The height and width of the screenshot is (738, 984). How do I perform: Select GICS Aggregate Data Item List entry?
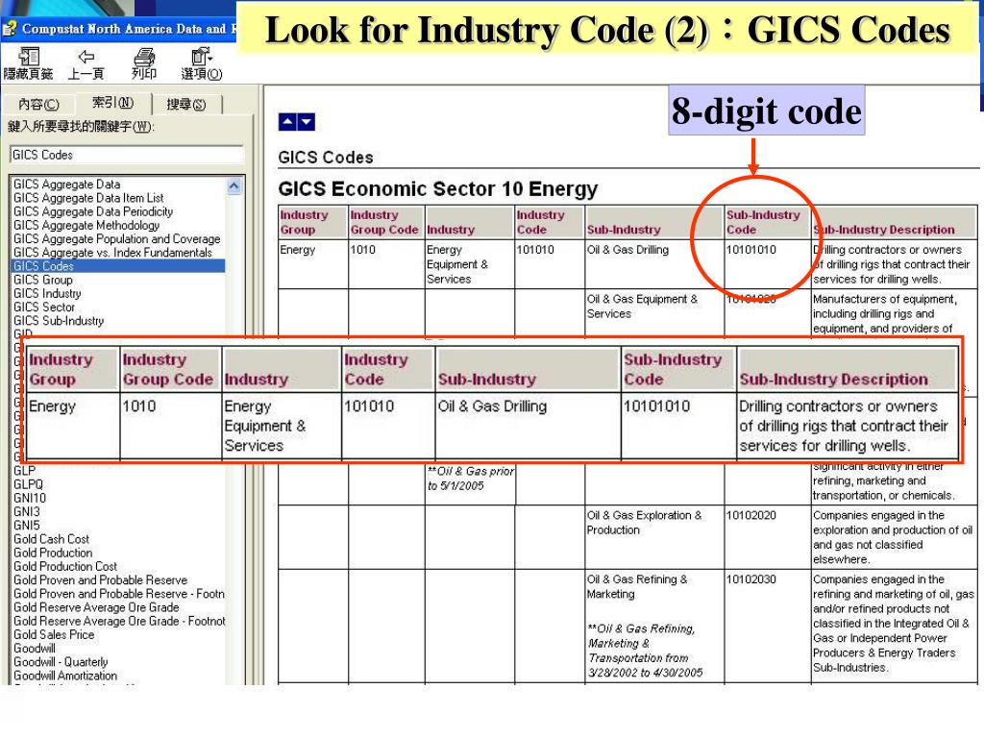[x=88, y=198]
